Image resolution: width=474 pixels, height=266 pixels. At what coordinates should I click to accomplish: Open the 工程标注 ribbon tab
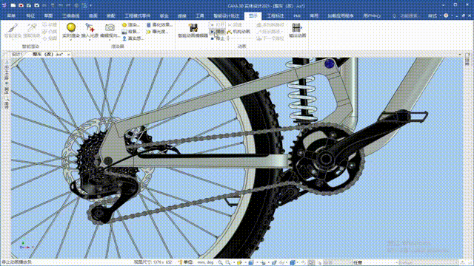(x=276, y=16)
